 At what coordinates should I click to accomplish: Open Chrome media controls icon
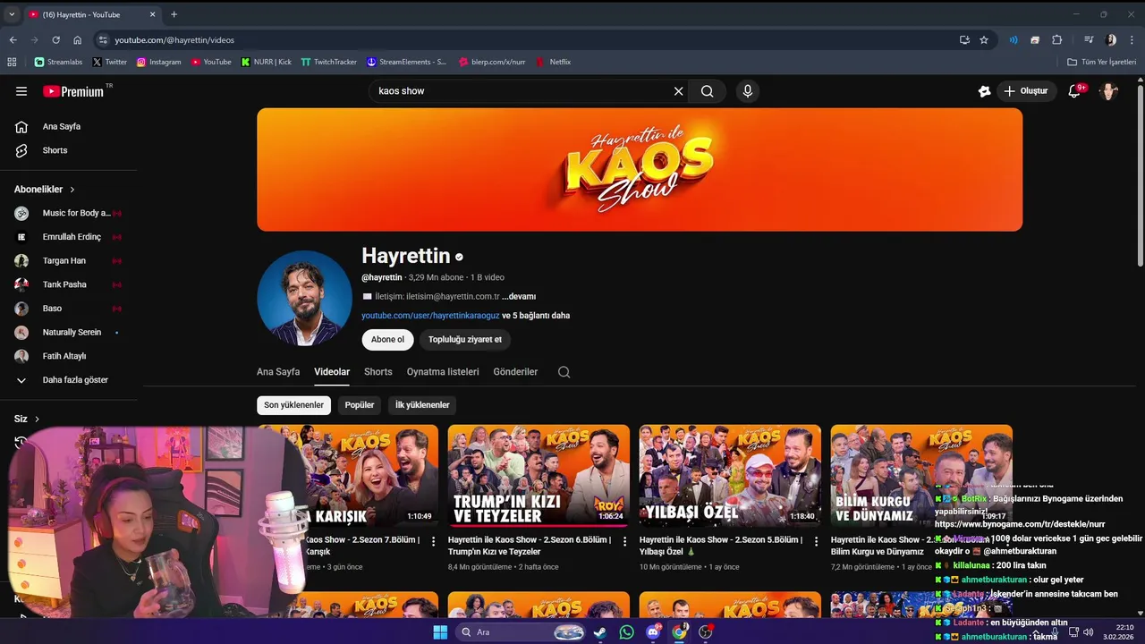pyautogui.click(x=1089, y=39)
